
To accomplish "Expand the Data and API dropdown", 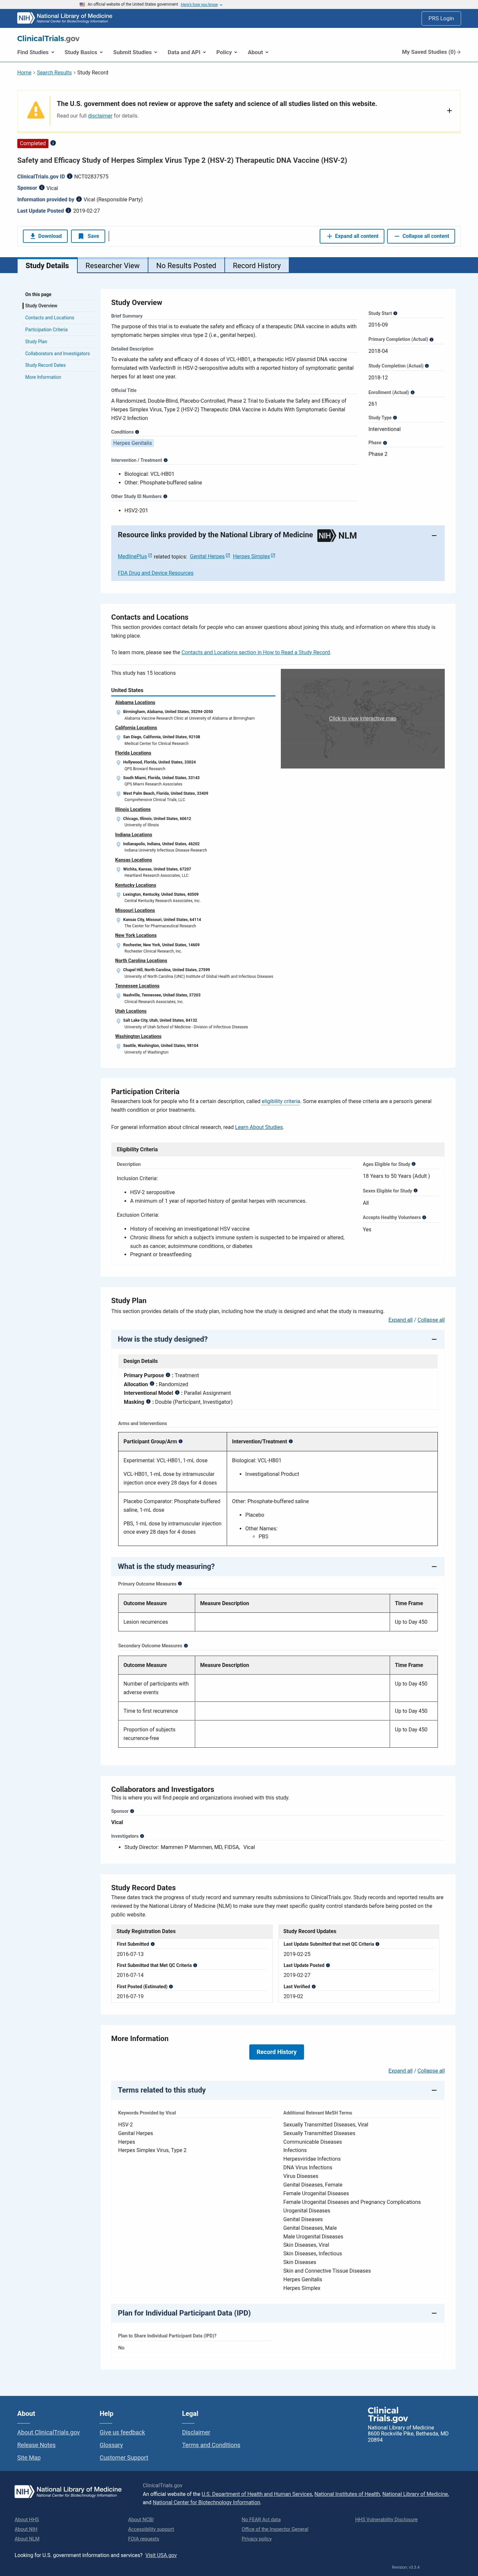I will pos(186,52).
